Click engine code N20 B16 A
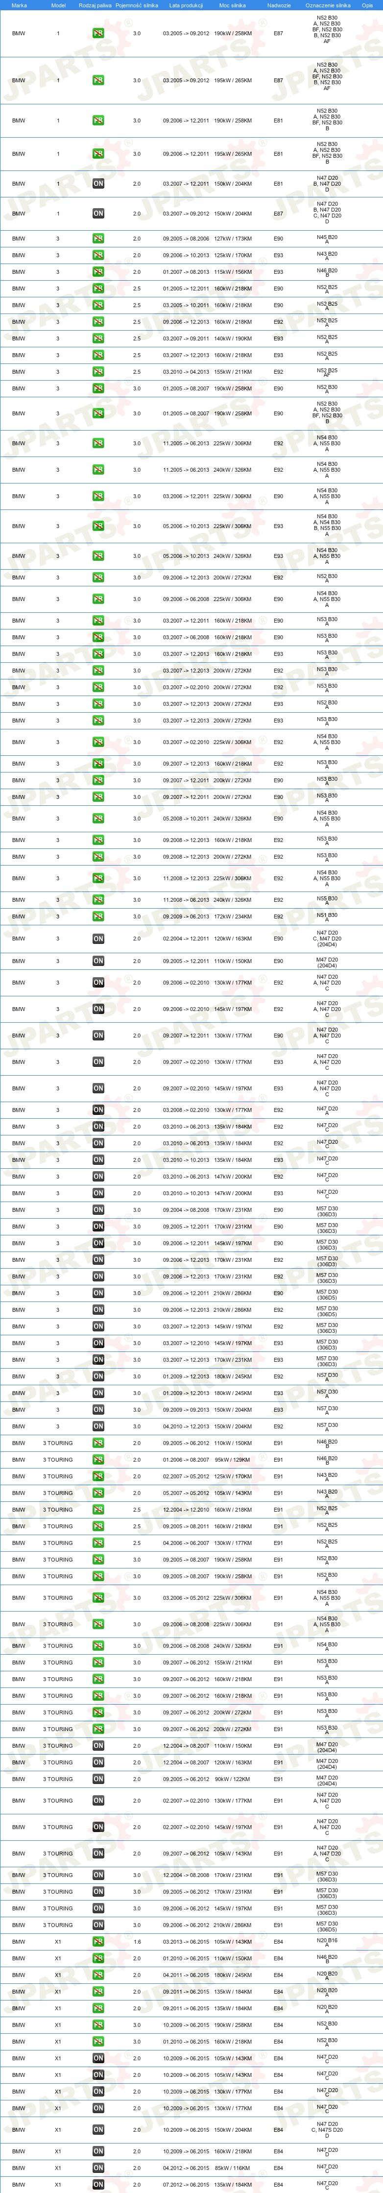This screenshot has width=383, height=2193. (x=327, y=1943)
